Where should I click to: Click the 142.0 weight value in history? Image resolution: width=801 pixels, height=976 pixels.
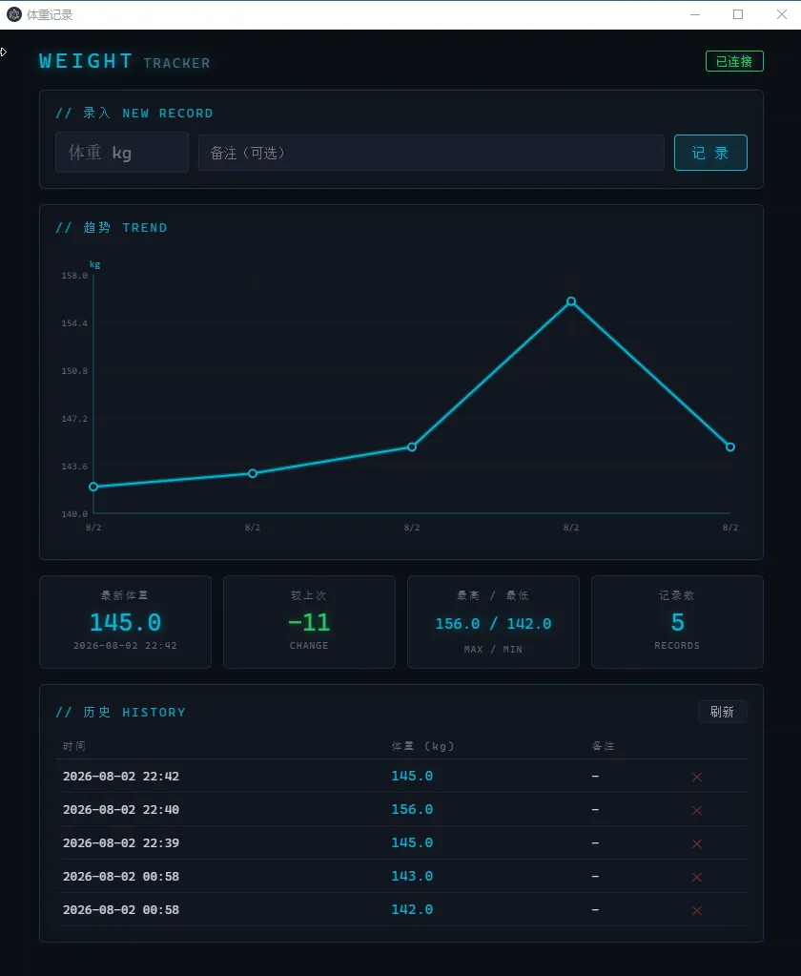412,909
